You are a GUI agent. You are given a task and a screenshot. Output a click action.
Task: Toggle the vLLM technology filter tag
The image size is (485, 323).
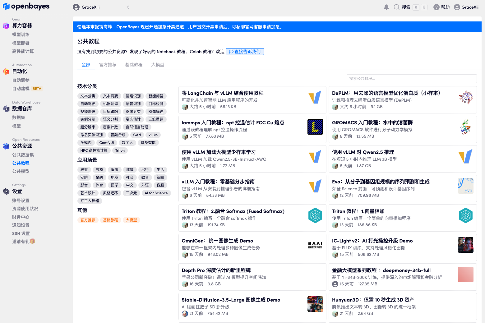[x=153, y=135]
